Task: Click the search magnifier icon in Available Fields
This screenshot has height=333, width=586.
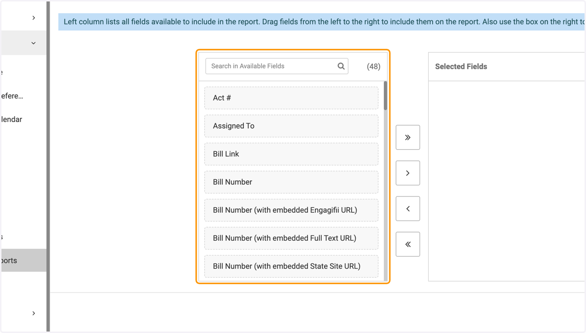Action: (x=341, y=66)
